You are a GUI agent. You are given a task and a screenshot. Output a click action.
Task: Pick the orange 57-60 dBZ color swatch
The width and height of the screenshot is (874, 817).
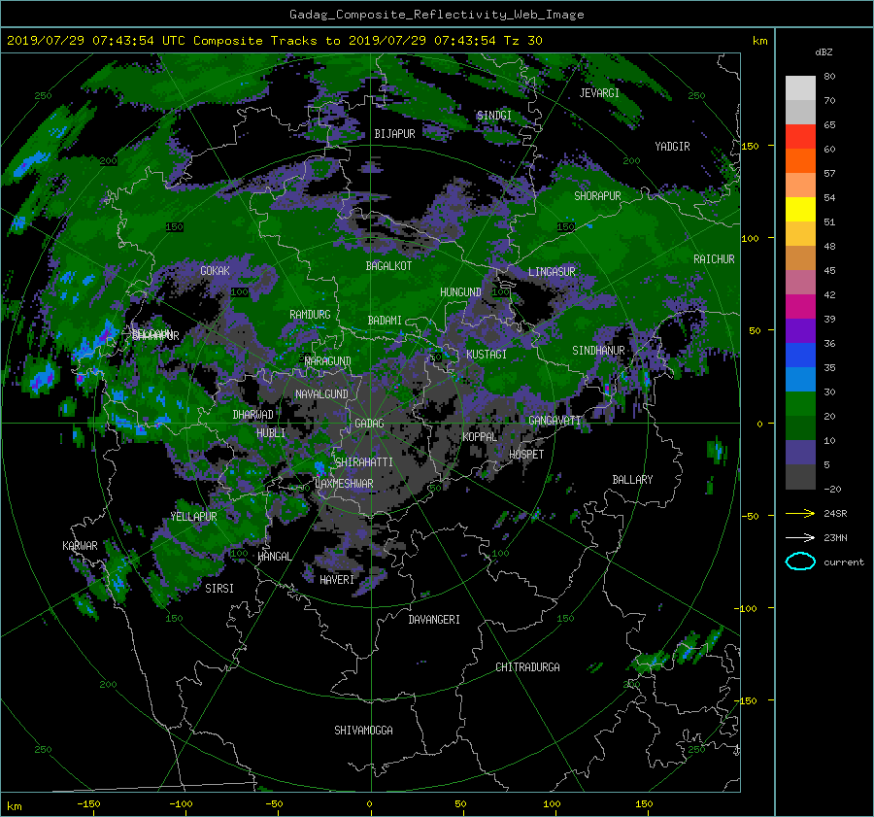point(800,160)
